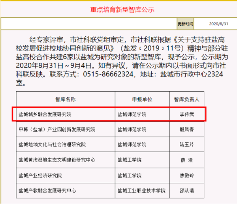
Task: Select 盐城产业经济研究院 entry
Action: [40, 176]
